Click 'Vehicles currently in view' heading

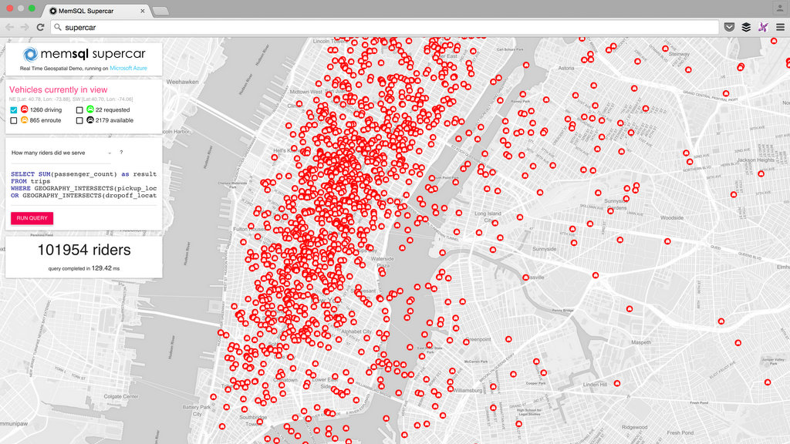pos(59,89)
